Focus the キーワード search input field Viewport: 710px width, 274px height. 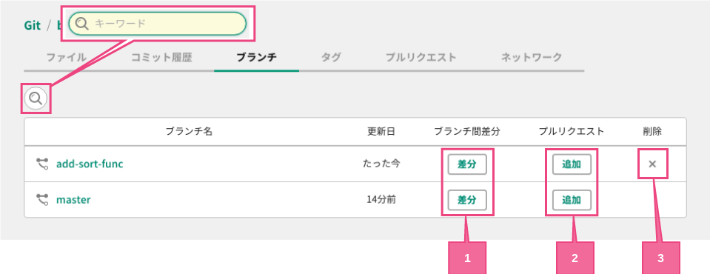(157, 24)
